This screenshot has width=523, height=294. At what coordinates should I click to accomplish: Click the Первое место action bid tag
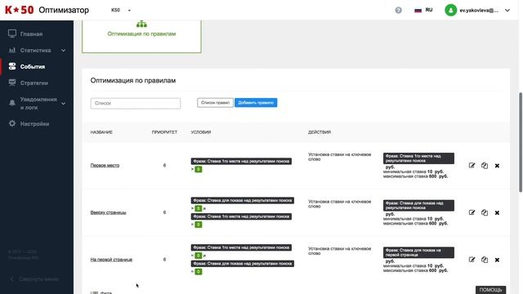click(x=418, y=158)
